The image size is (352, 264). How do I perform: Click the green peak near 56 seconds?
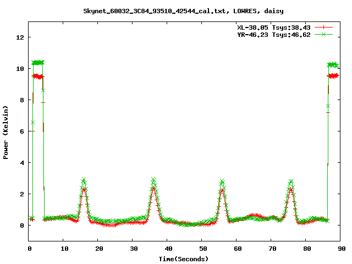(x=222, y=182)
